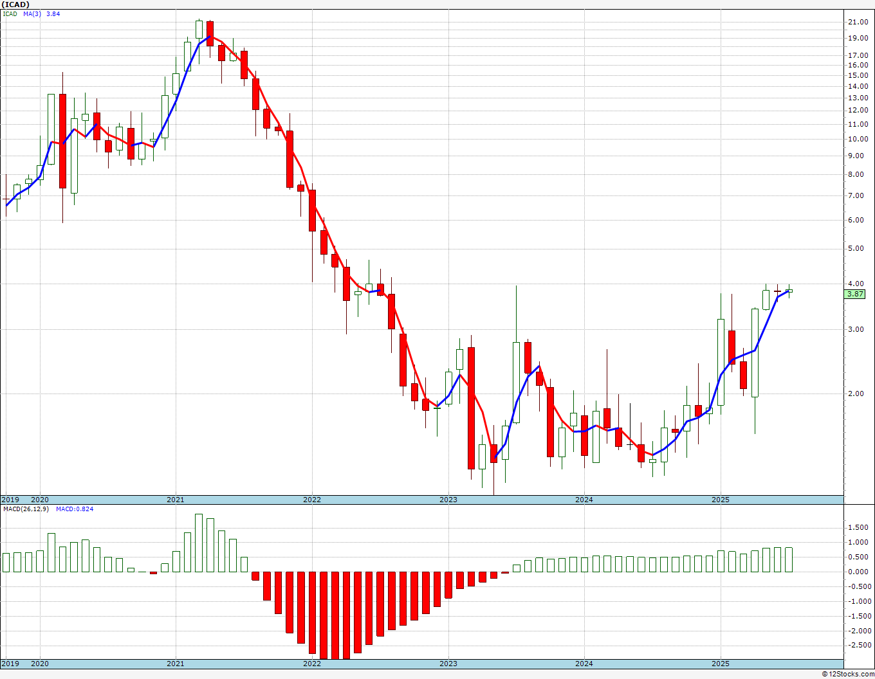This screenshot has height=679, width=875.
Task: Select 2025 on the price chart time axis
Action: (x=721, y=500)
